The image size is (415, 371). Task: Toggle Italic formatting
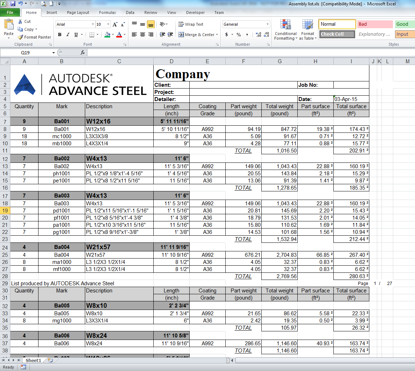tap(68, 34)
